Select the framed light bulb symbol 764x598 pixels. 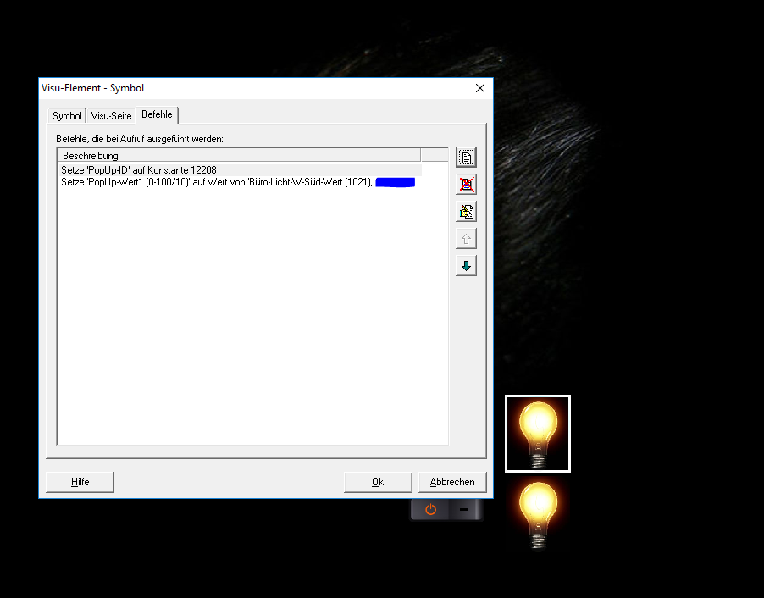point(538,433)
